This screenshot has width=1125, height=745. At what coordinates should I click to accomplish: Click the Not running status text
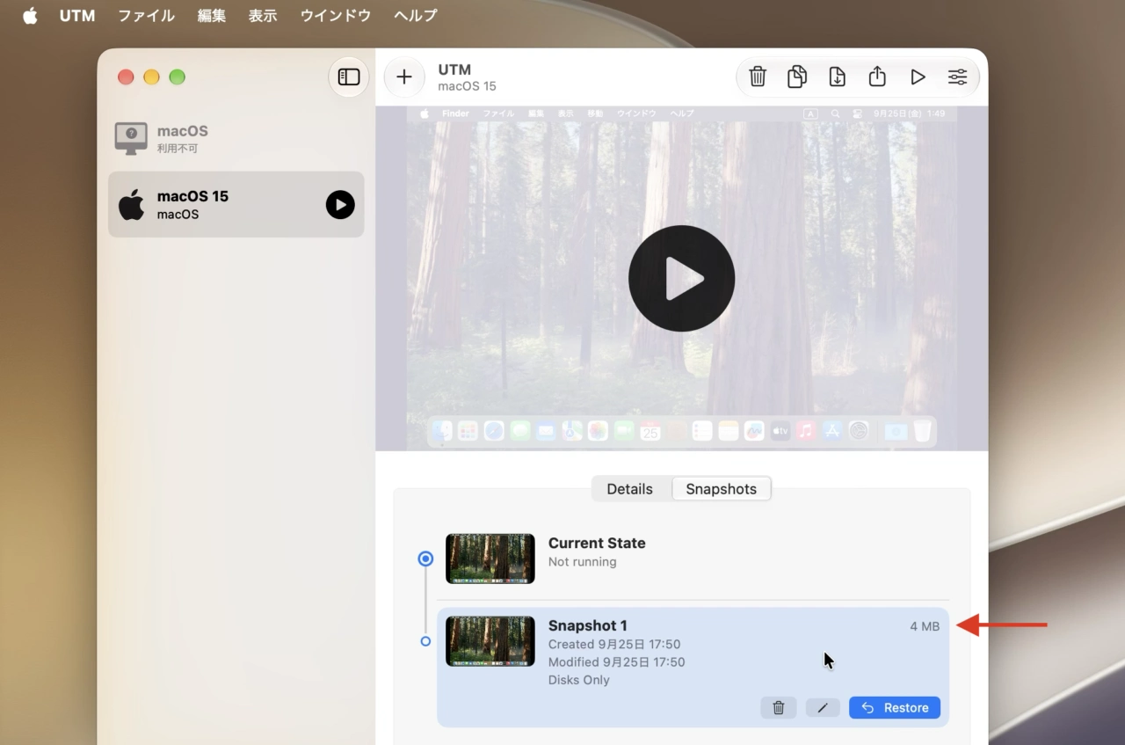tap(583, 562)
